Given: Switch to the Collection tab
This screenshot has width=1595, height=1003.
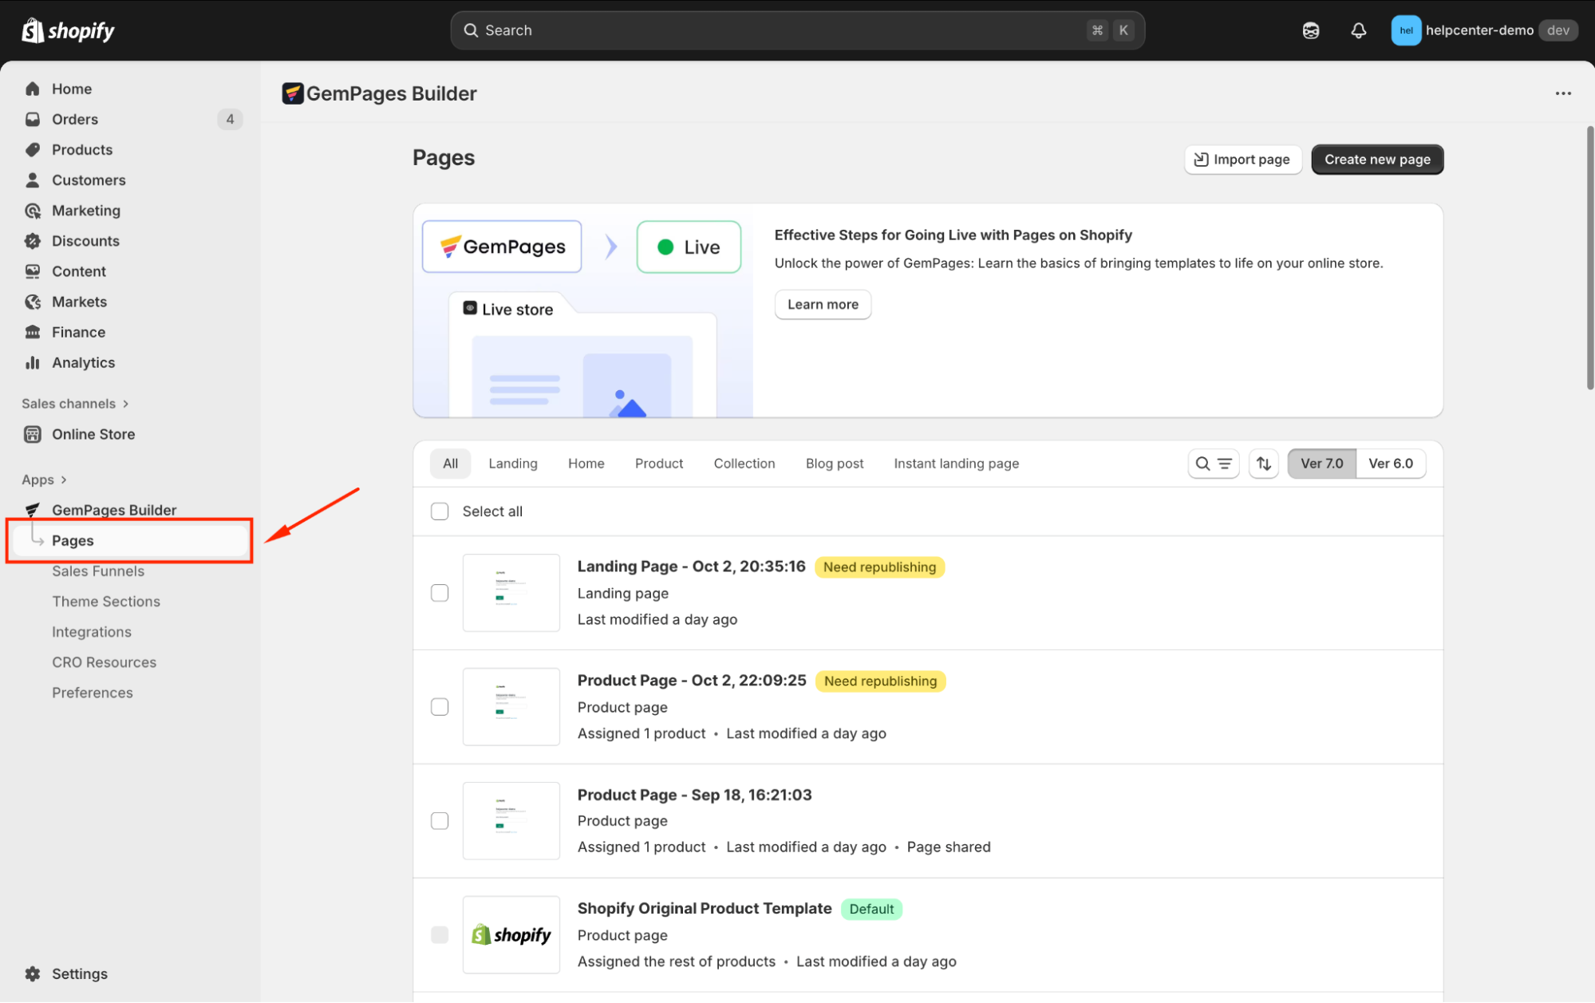Looking at the screenshot, I should click(744, 464).
